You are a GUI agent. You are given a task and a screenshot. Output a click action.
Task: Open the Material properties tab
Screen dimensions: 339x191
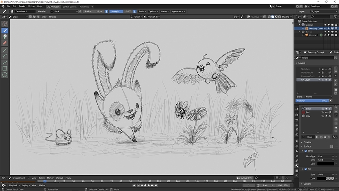pyautogui.click(x=297, y=166)
